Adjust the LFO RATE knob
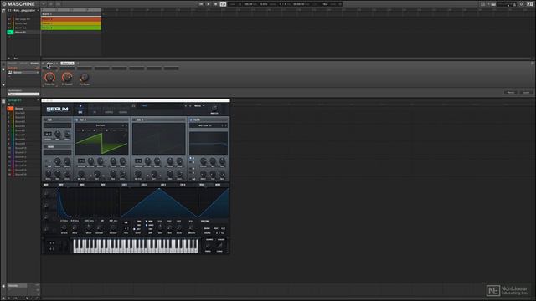 [x=160, y=227]
